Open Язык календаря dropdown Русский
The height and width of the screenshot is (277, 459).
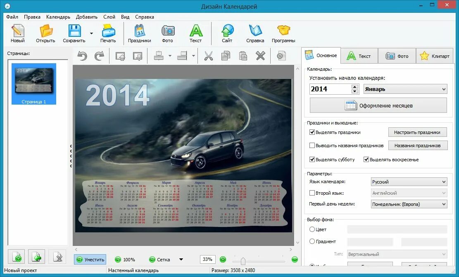tap(409, 182)
